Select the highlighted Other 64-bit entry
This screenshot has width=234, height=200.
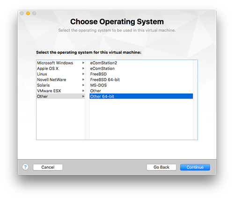(x=141, y=96)
